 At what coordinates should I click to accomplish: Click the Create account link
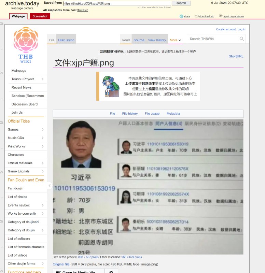(x=226, y=29)
